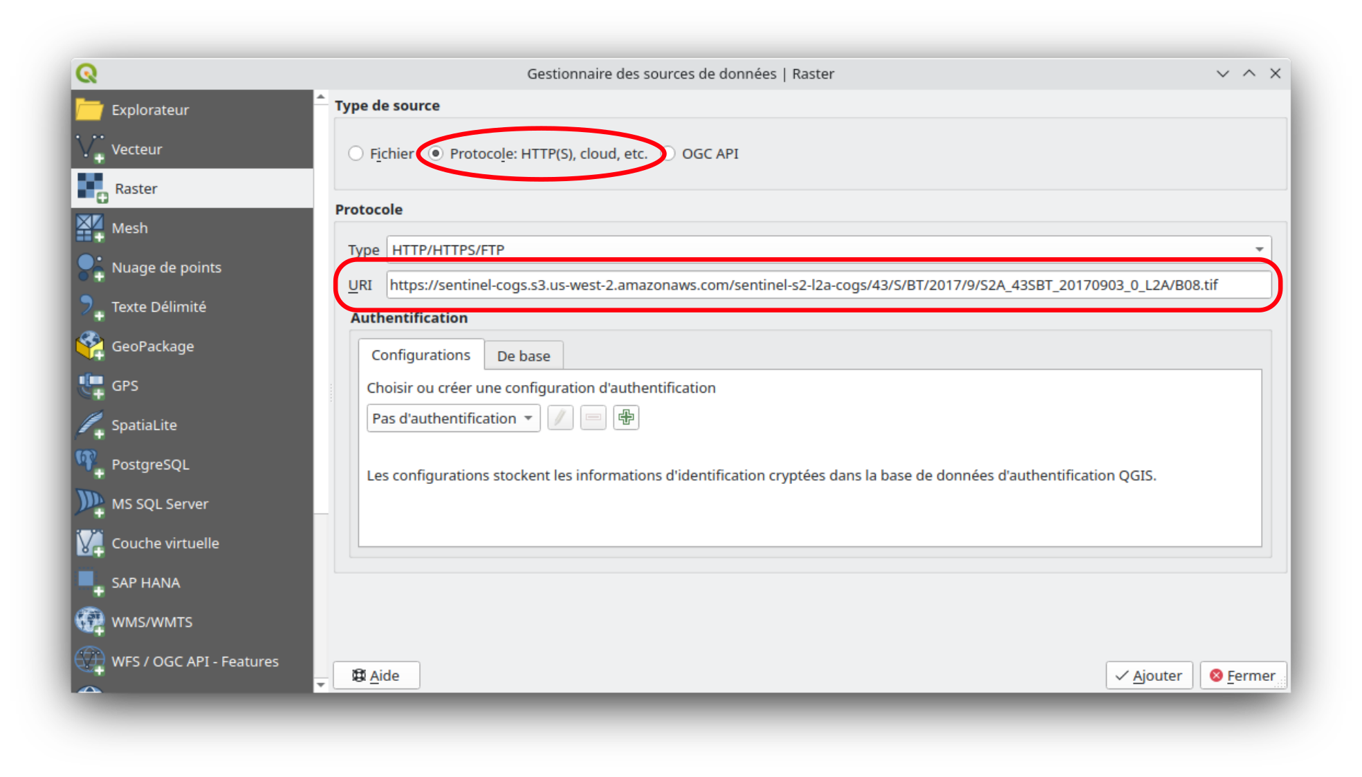Screen dimensions: 1362x777
Task: Open the Explorateur folder icon
Action: tap(89, 110)
